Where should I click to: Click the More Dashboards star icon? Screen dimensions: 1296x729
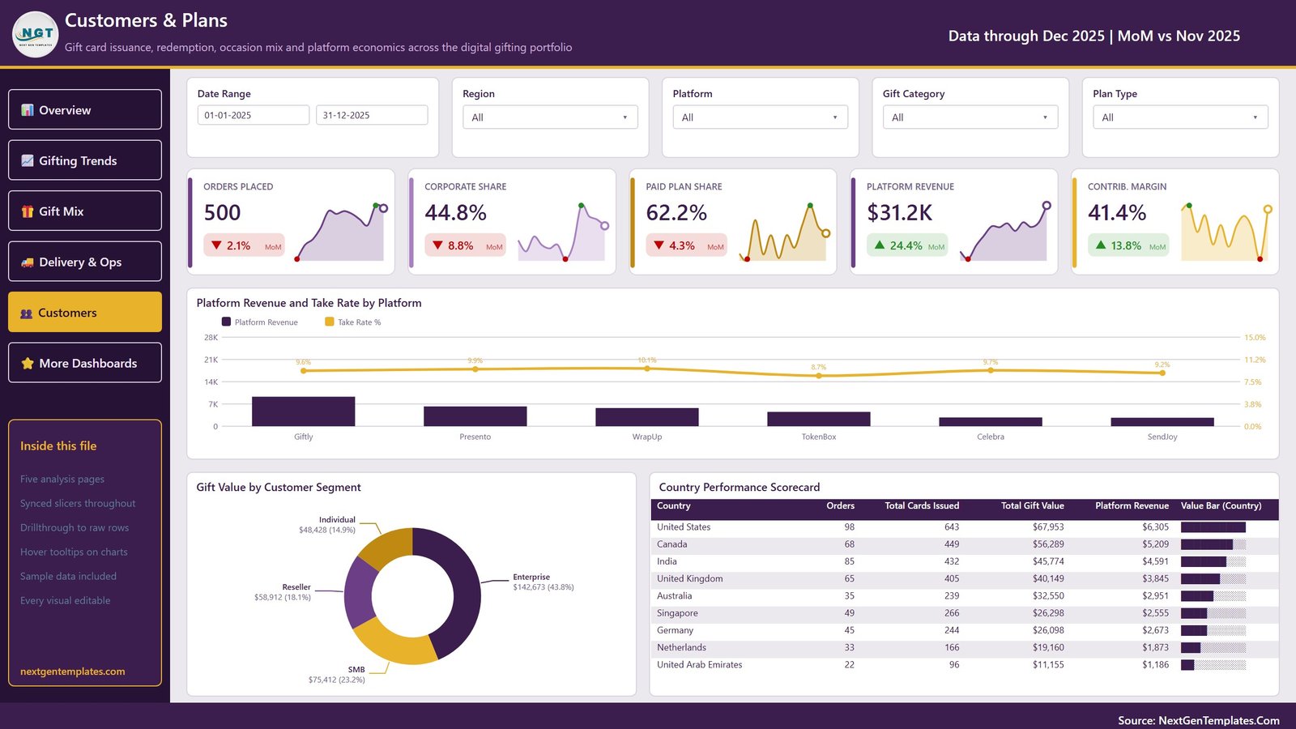coord(28,364)
